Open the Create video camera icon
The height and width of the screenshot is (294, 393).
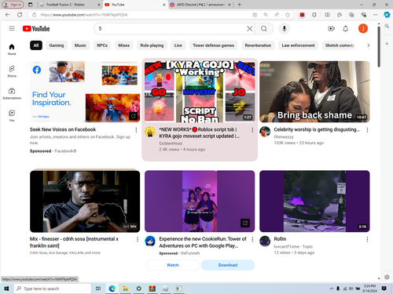point(331,28)
